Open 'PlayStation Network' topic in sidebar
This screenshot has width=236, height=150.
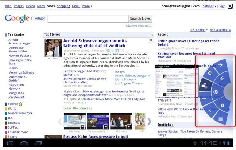tap(16, 87)
